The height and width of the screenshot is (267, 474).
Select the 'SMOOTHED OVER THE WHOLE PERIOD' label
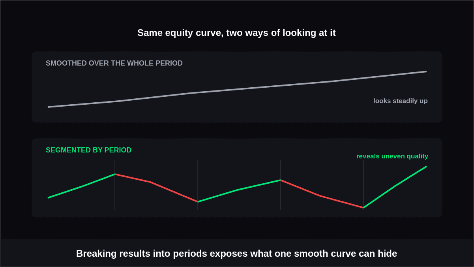pyautogui.click(x=114, y=63)
